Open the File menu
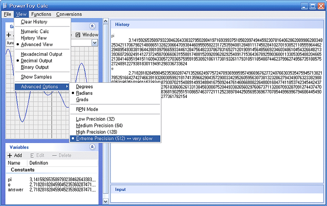The height and width of the screenshot is (206, 327). [x=7, y=14]
